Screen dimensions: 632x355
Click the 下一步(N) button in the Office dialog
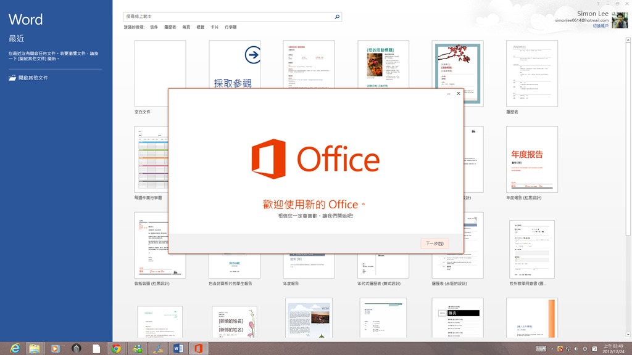coord(434,243)
